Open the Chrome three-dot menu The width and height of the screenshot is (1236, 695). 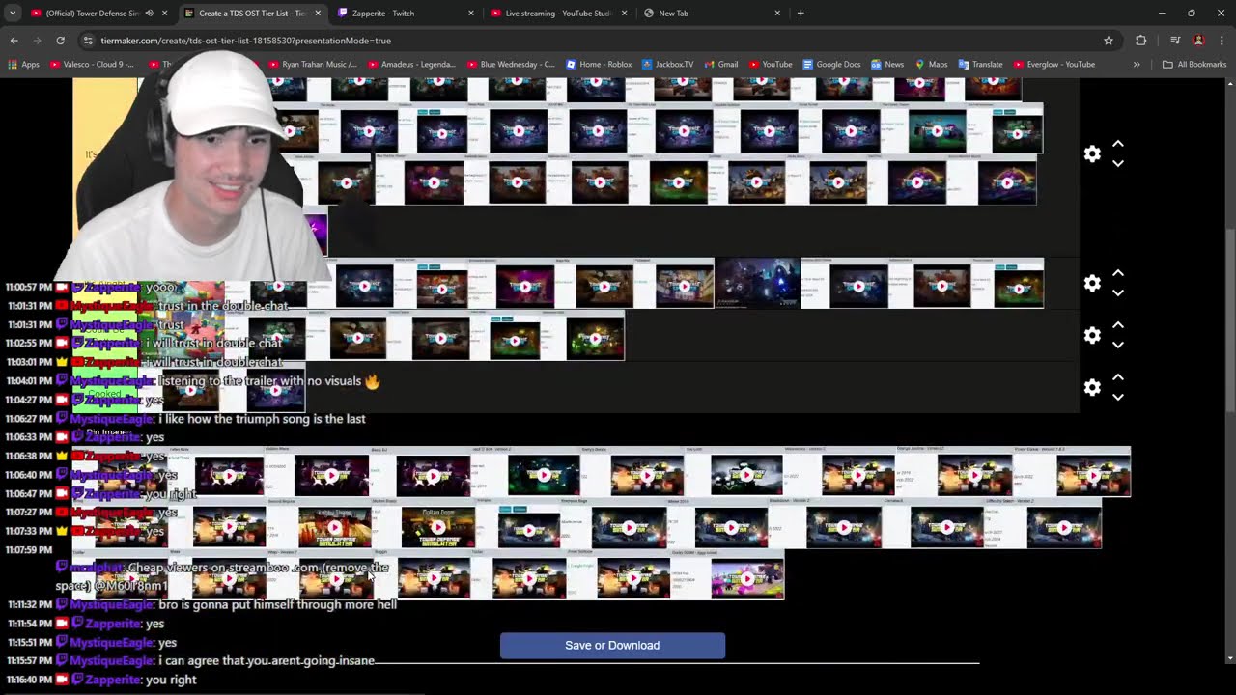1222,41
